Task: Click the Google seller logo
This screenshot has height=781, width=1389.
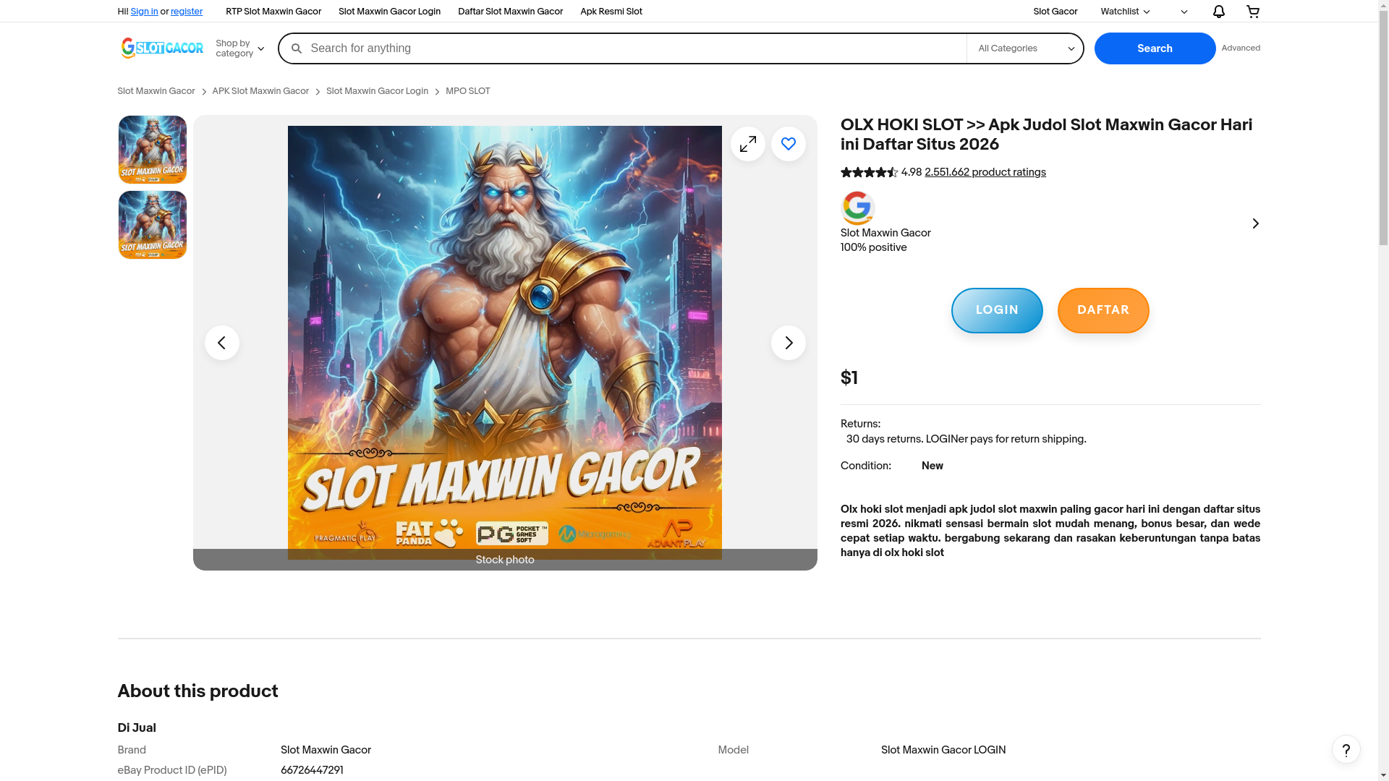Action: point(858,208)
